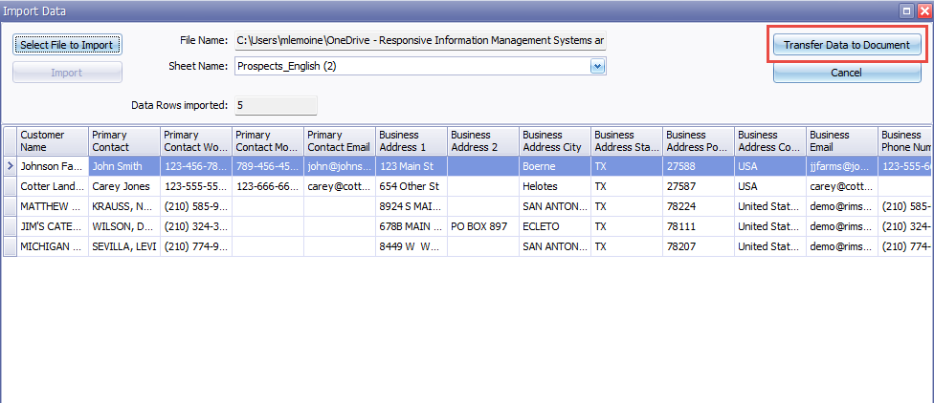Click the 123 Main St cell

click(x=411, y=166)
